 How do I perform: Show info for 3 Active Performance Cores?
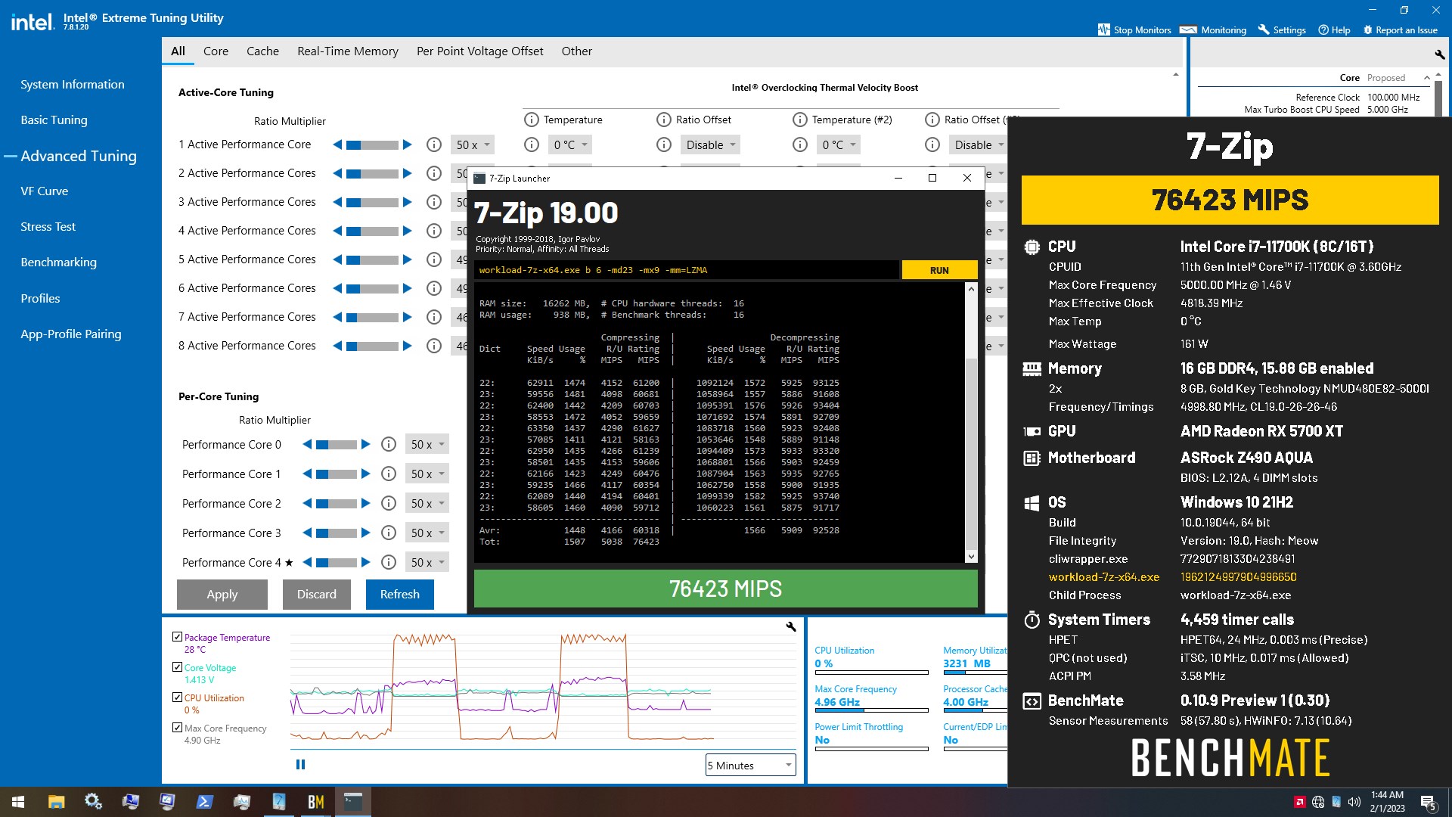[x=434, y=202]
